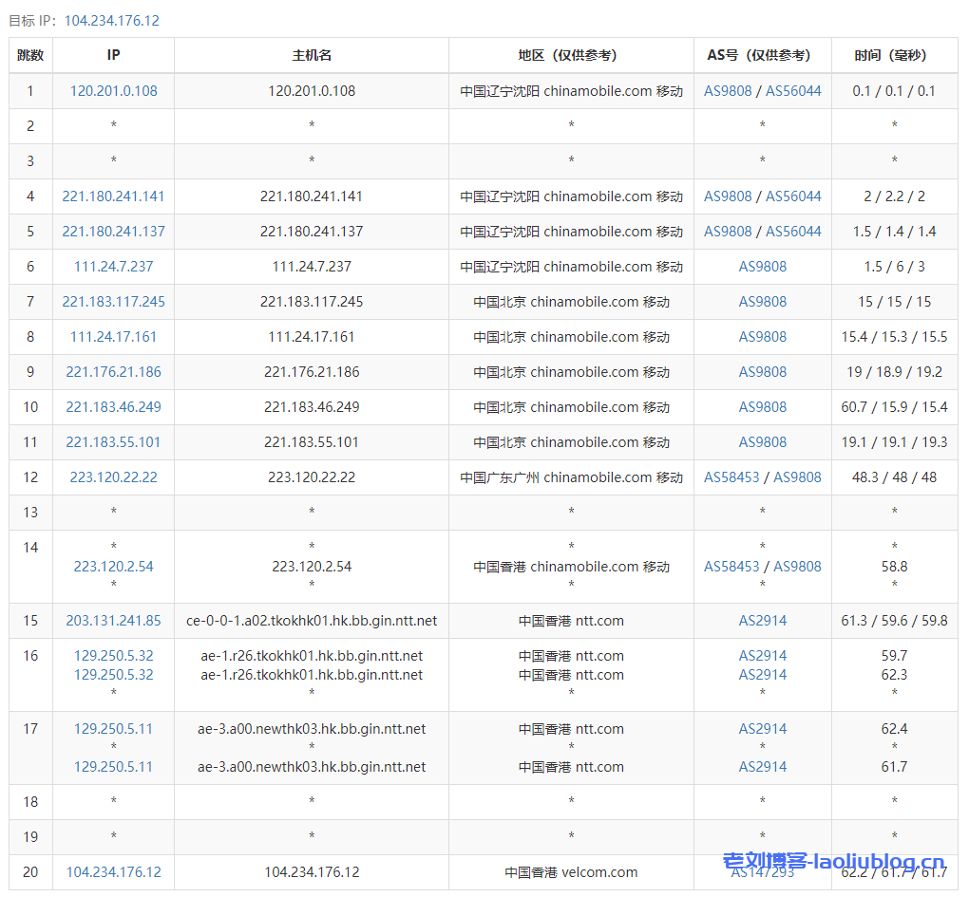Open the 111.24.7.237 IP link in hop 6

point(114,267)
